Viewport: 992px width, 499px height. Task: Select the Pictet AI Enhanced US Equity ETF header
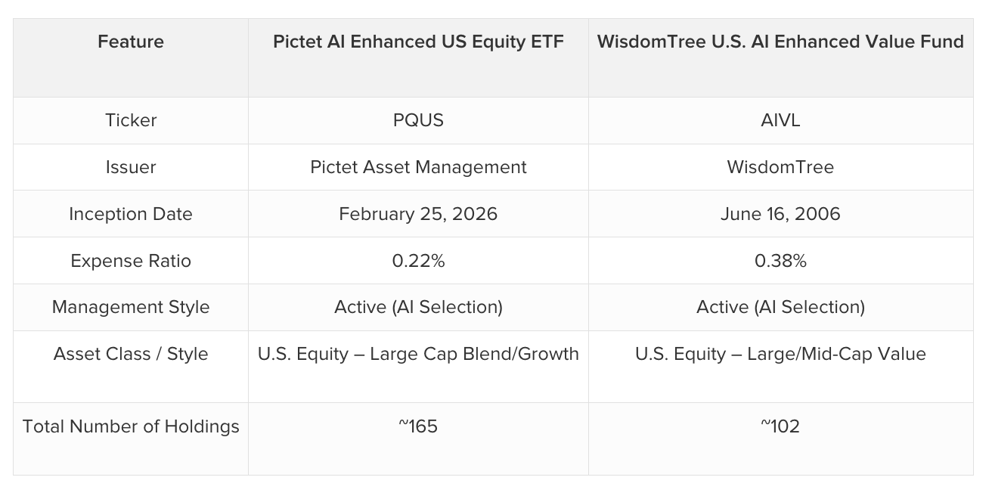coord(418,42)
